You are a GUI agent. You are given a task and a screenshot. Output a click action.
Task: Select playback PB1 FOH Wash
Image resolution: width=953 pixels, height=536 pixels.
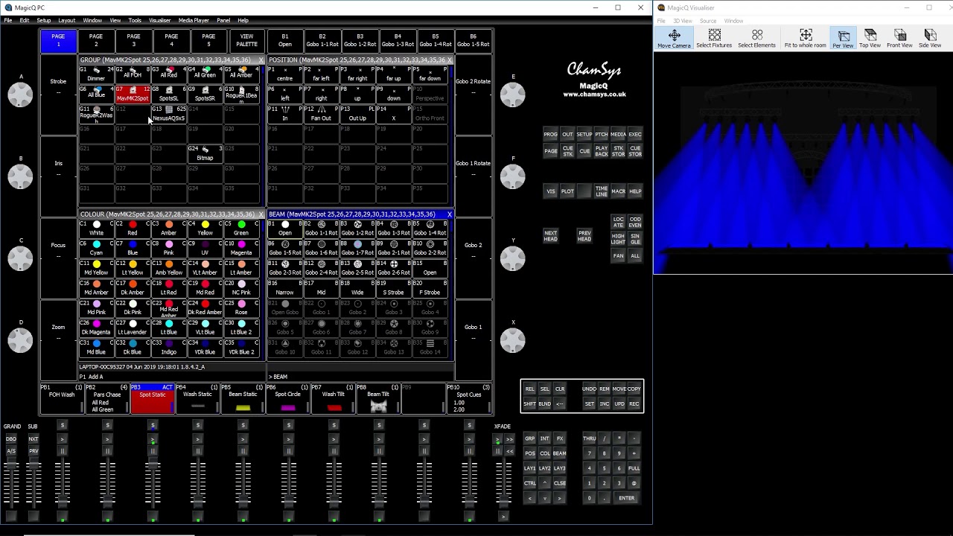(x=62, y=398)
